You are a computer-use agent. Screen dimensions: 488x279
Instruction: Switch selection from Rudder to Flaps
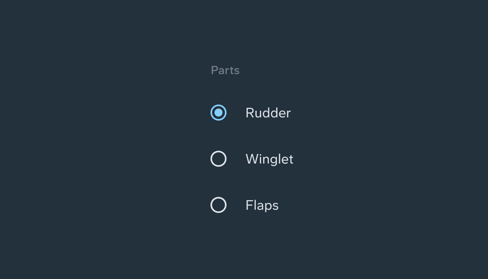pos(218,205)
